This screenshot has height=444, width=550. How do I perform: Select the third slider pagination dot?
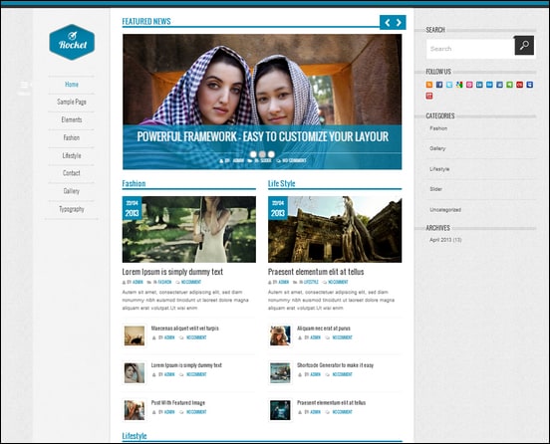pyautogui.click(x=271, y=154)
